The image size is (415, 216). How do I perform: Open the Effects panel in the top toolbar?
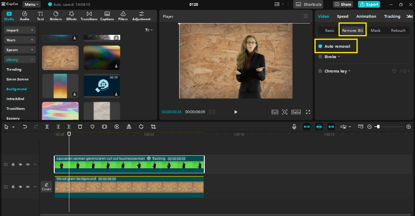(71, 15)
